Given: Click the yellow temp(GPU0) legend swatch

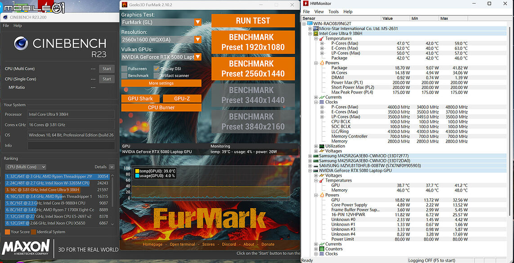Looking at the screenshot, I should pos(137,171).
